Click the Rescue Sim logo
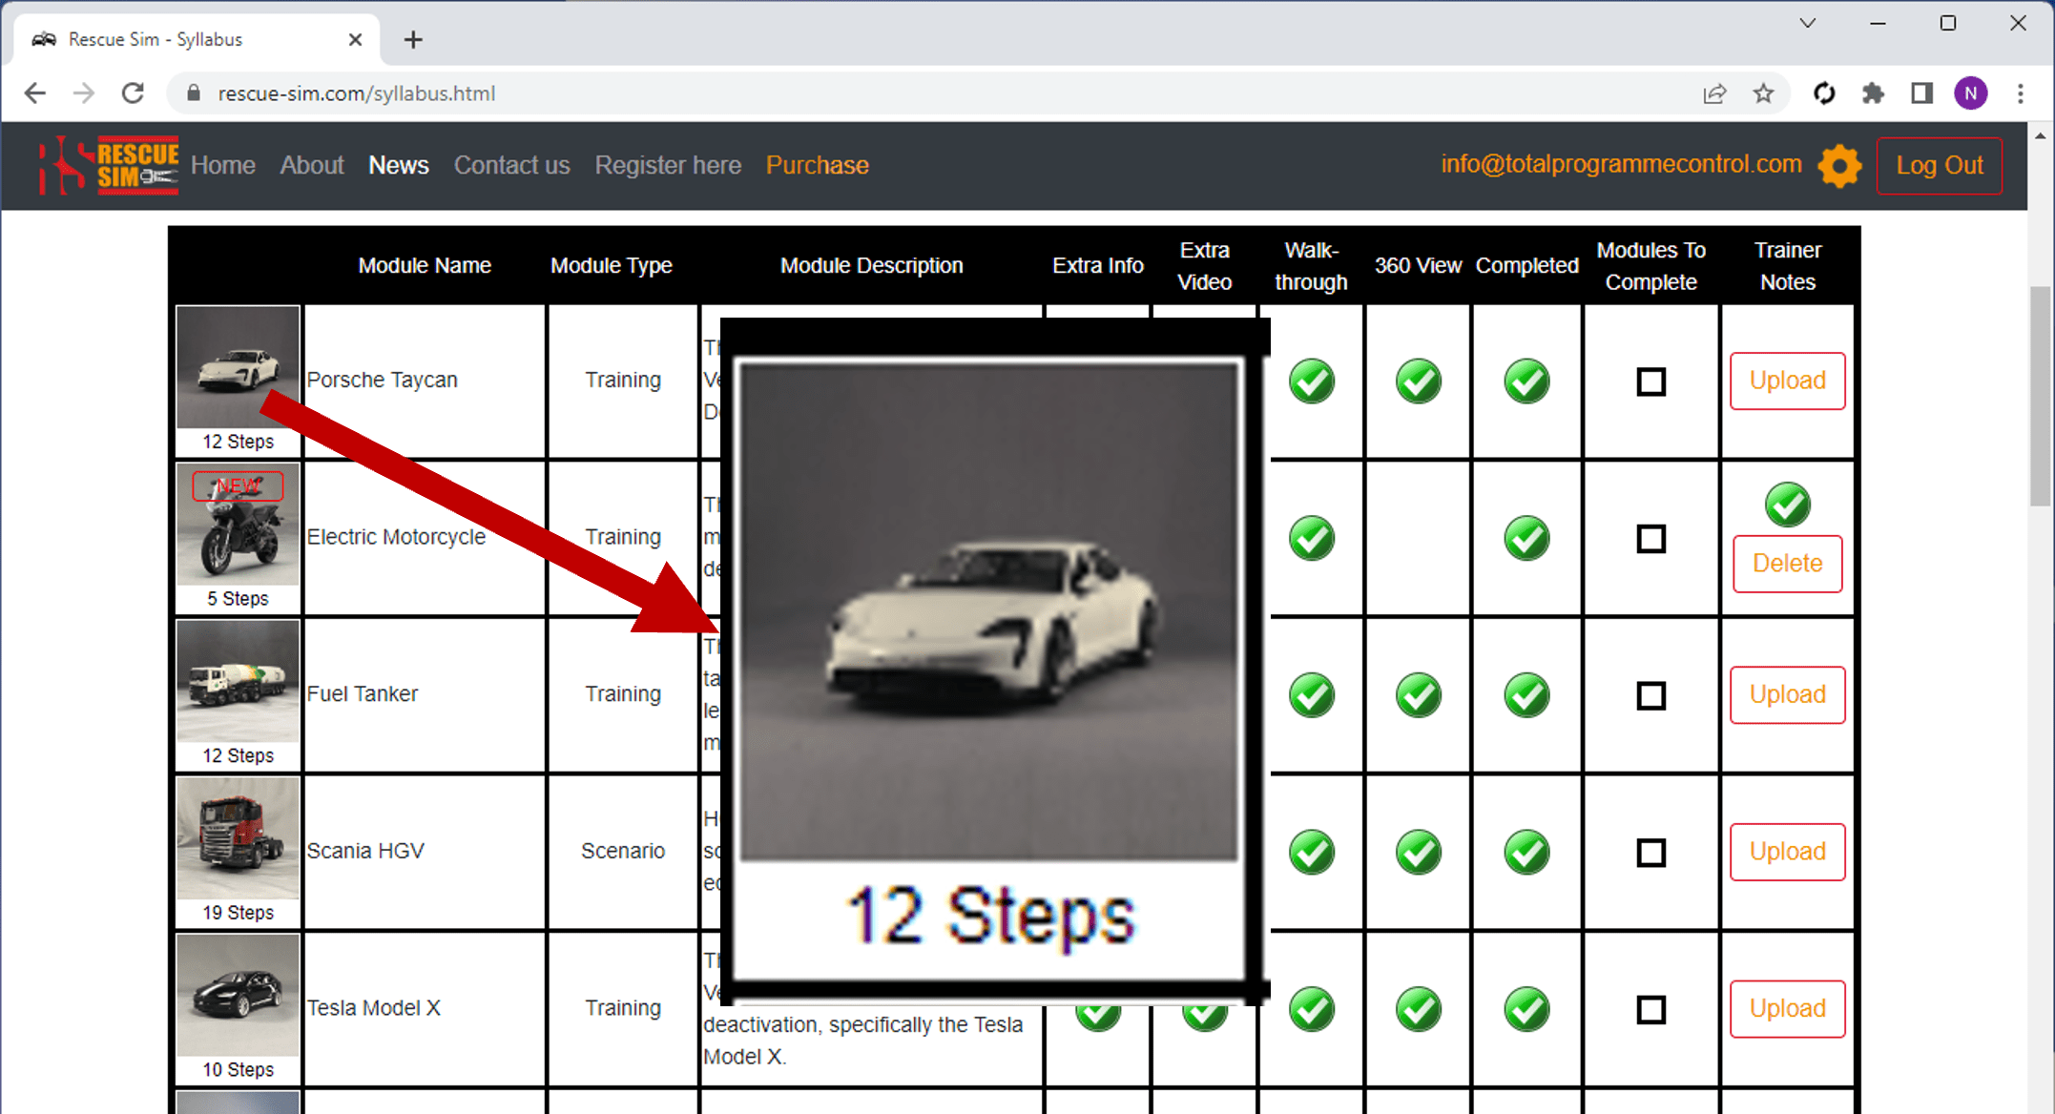2055x1114 pixels. [x=108, y=165]
